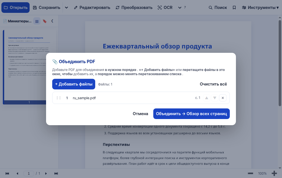The width and height of the screenshot is (282, 178).
Task: Open Поиск search
Action: pyautogui.click(x=218, y=8)
